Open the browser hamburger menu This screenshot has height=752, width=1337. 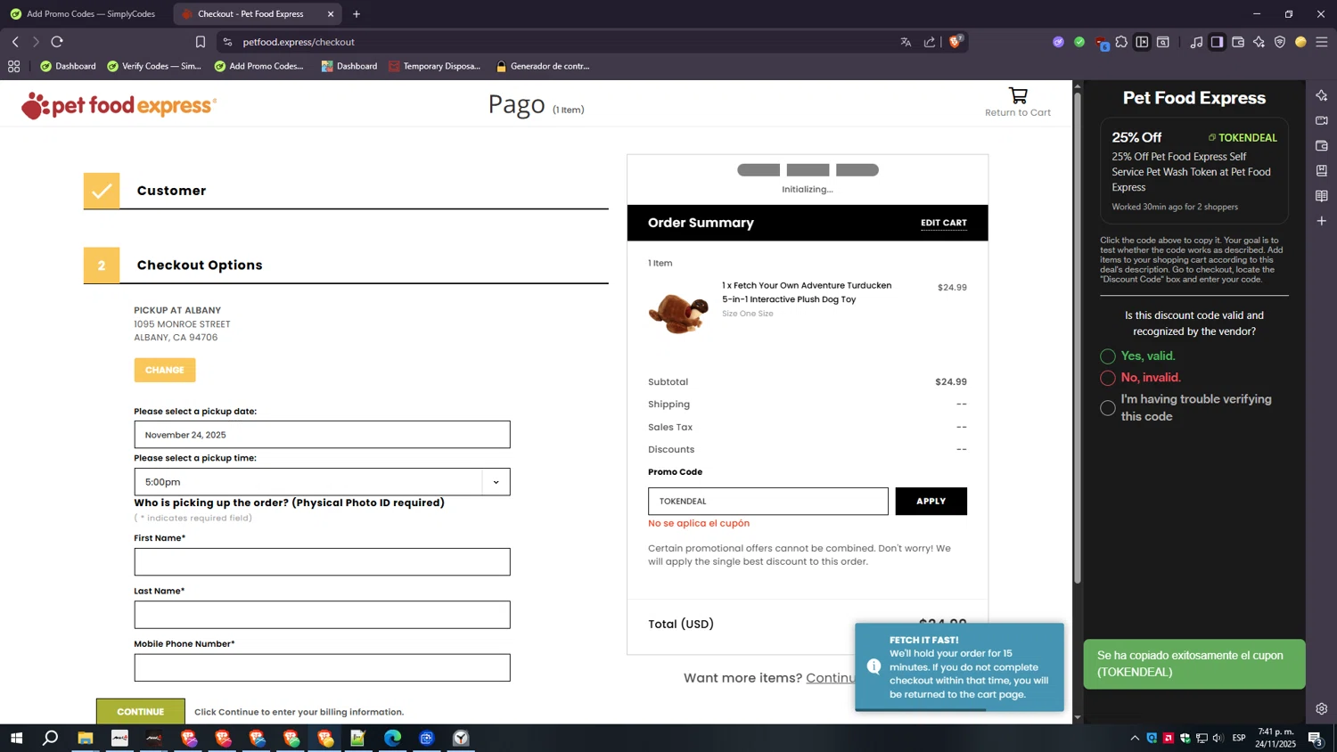pyautogui.click(x=1322, y=42)
